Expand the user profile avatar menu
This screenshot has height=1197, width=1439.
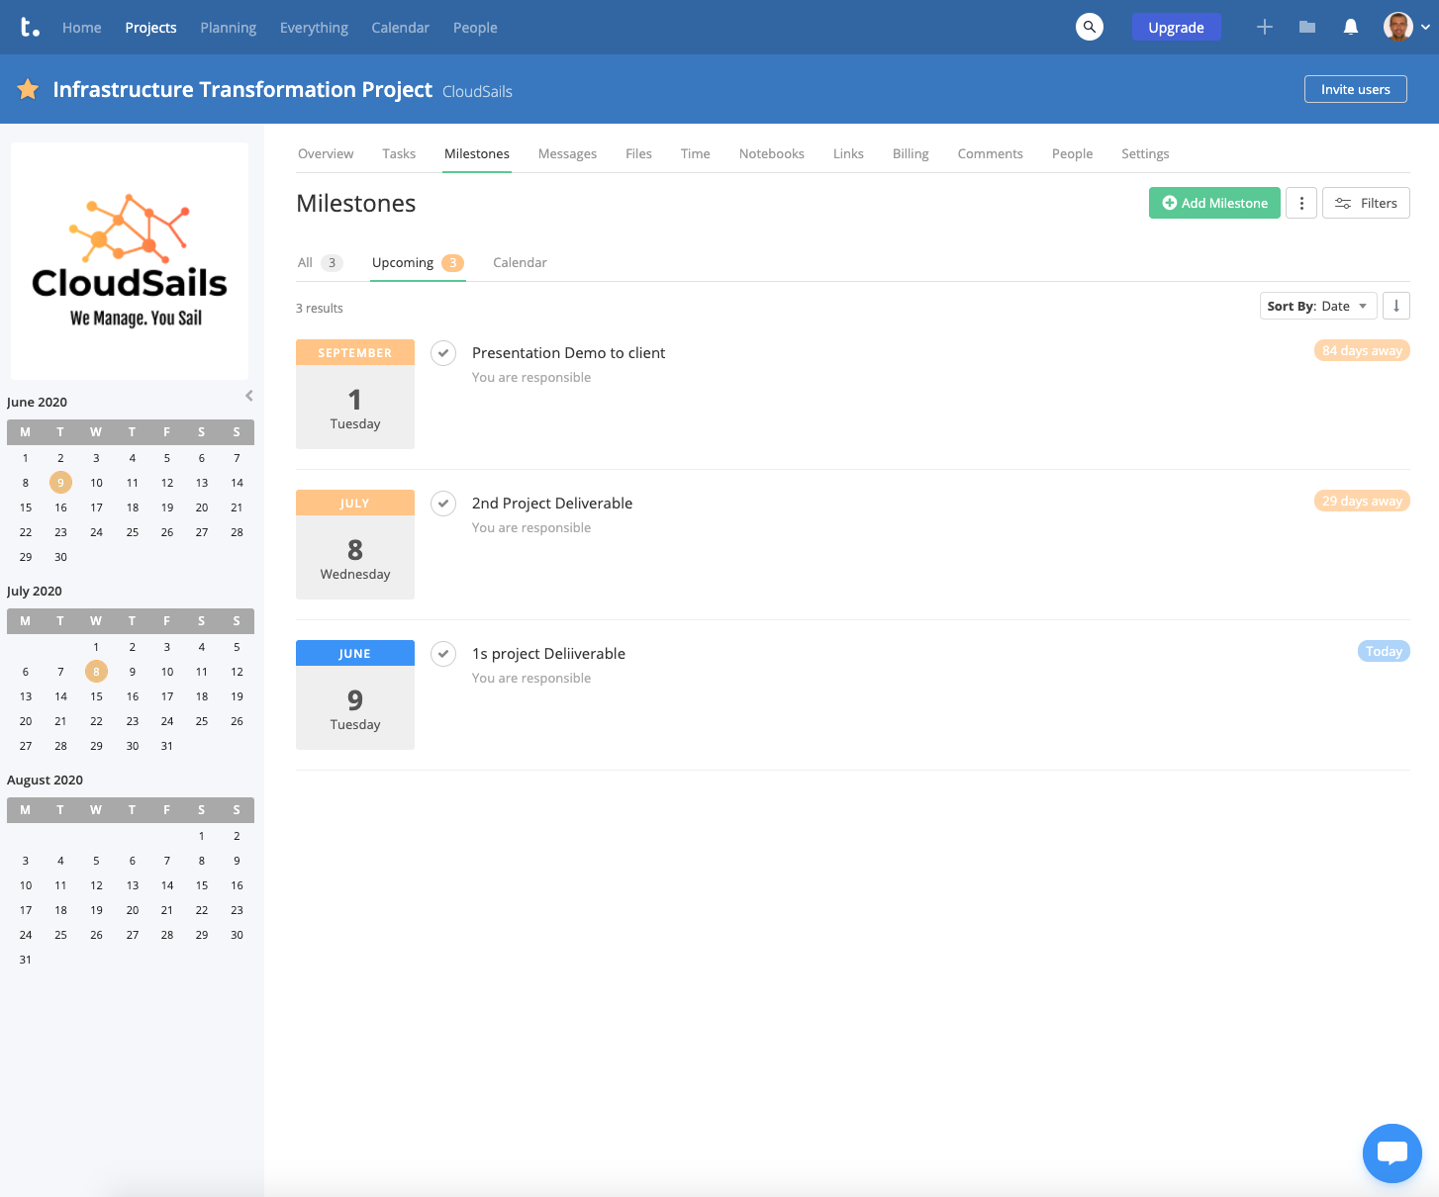click(x=1405, y=27)
